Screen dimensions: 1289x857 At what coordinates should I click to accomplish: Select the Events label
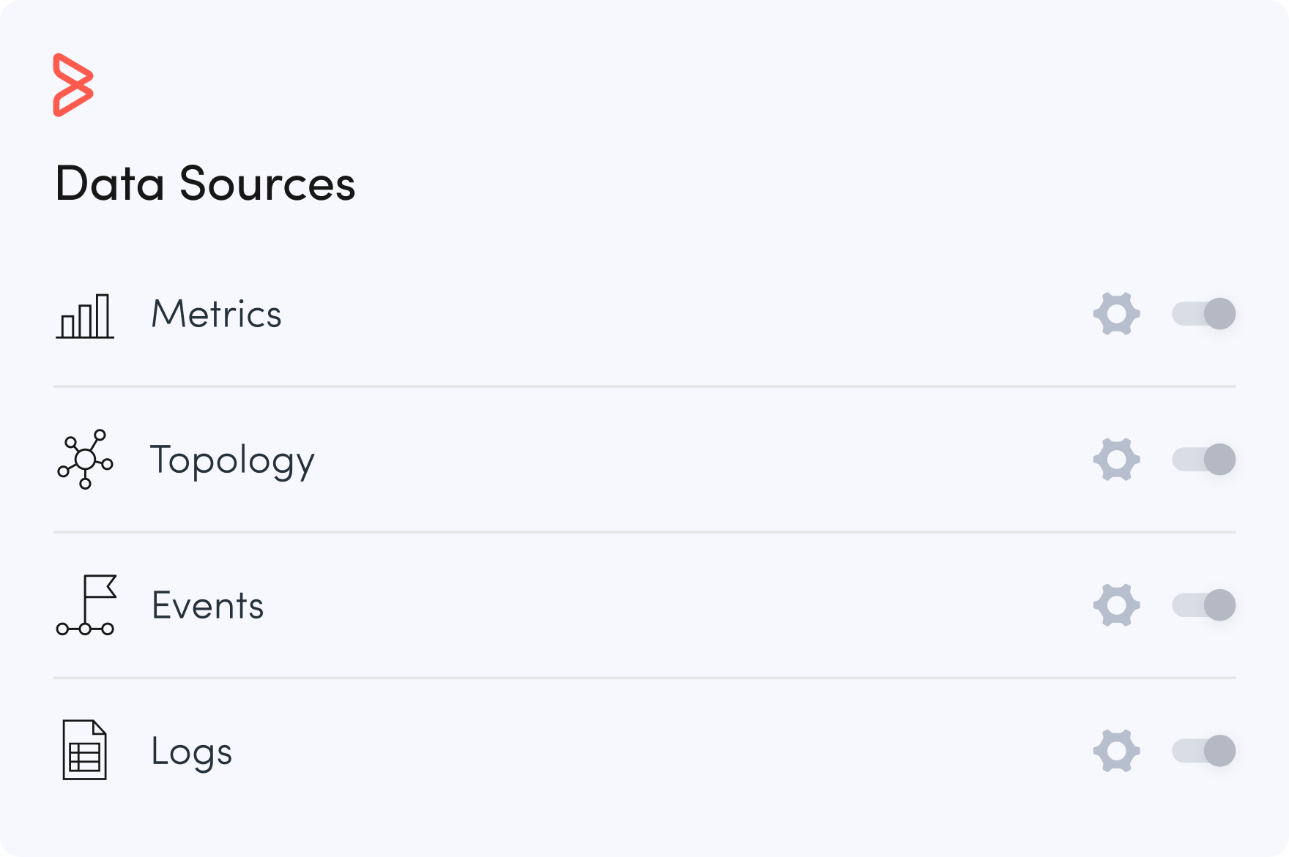(x=207, y=606)
